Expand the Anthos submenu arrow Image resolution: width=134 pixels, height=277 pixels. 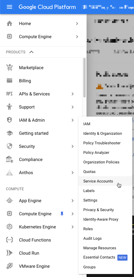(x=73, y=173)
